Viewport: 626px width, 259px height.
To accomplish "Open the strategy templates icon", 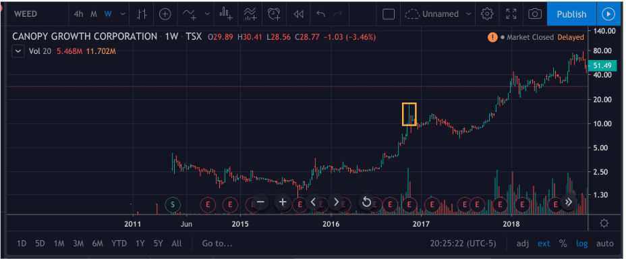I will pyautogui.click(x=250, y=14).
